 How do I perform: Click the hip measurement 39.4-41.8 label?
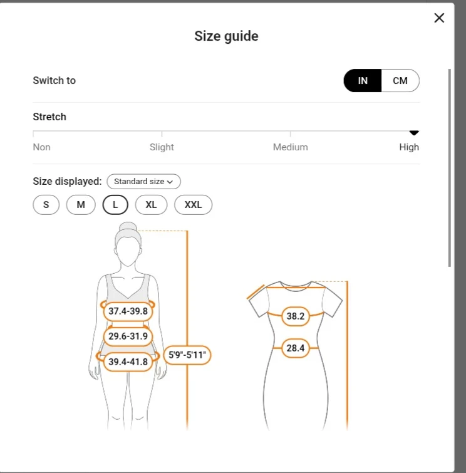click(x=128, y=361)
